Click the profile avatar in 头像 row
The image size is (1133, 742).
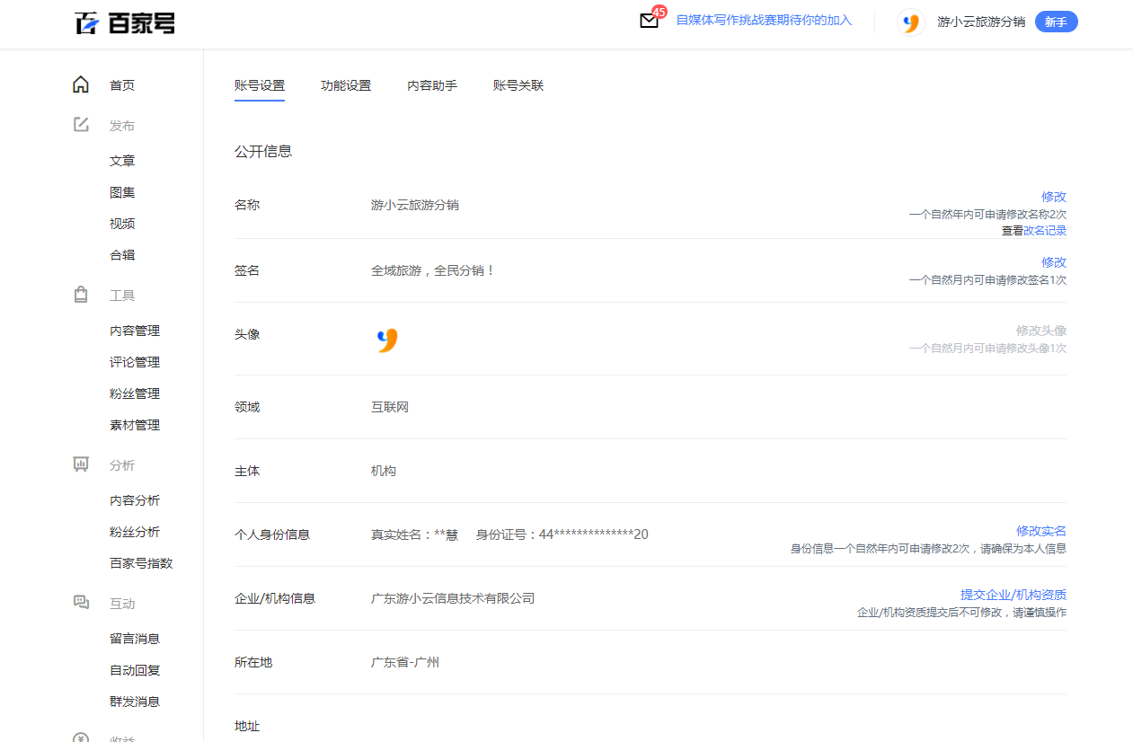point(387,340)
